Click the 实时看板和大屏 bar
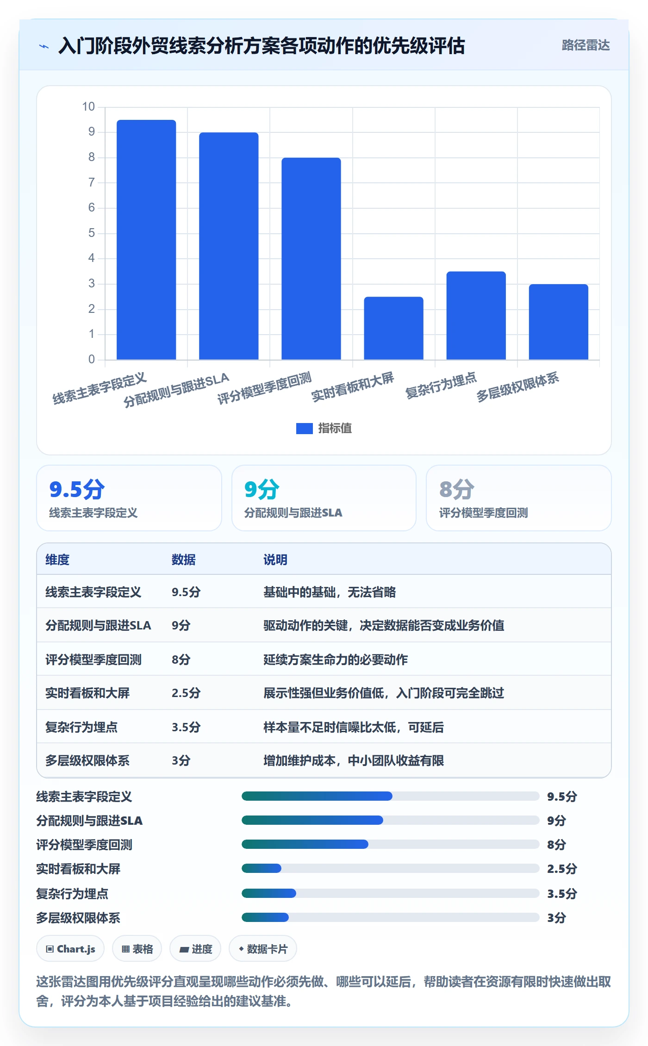The image size is (648, 1046). (393, 328)
